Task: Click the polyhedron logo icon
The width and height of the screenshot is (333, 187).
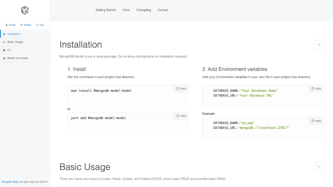Action: 25,10
